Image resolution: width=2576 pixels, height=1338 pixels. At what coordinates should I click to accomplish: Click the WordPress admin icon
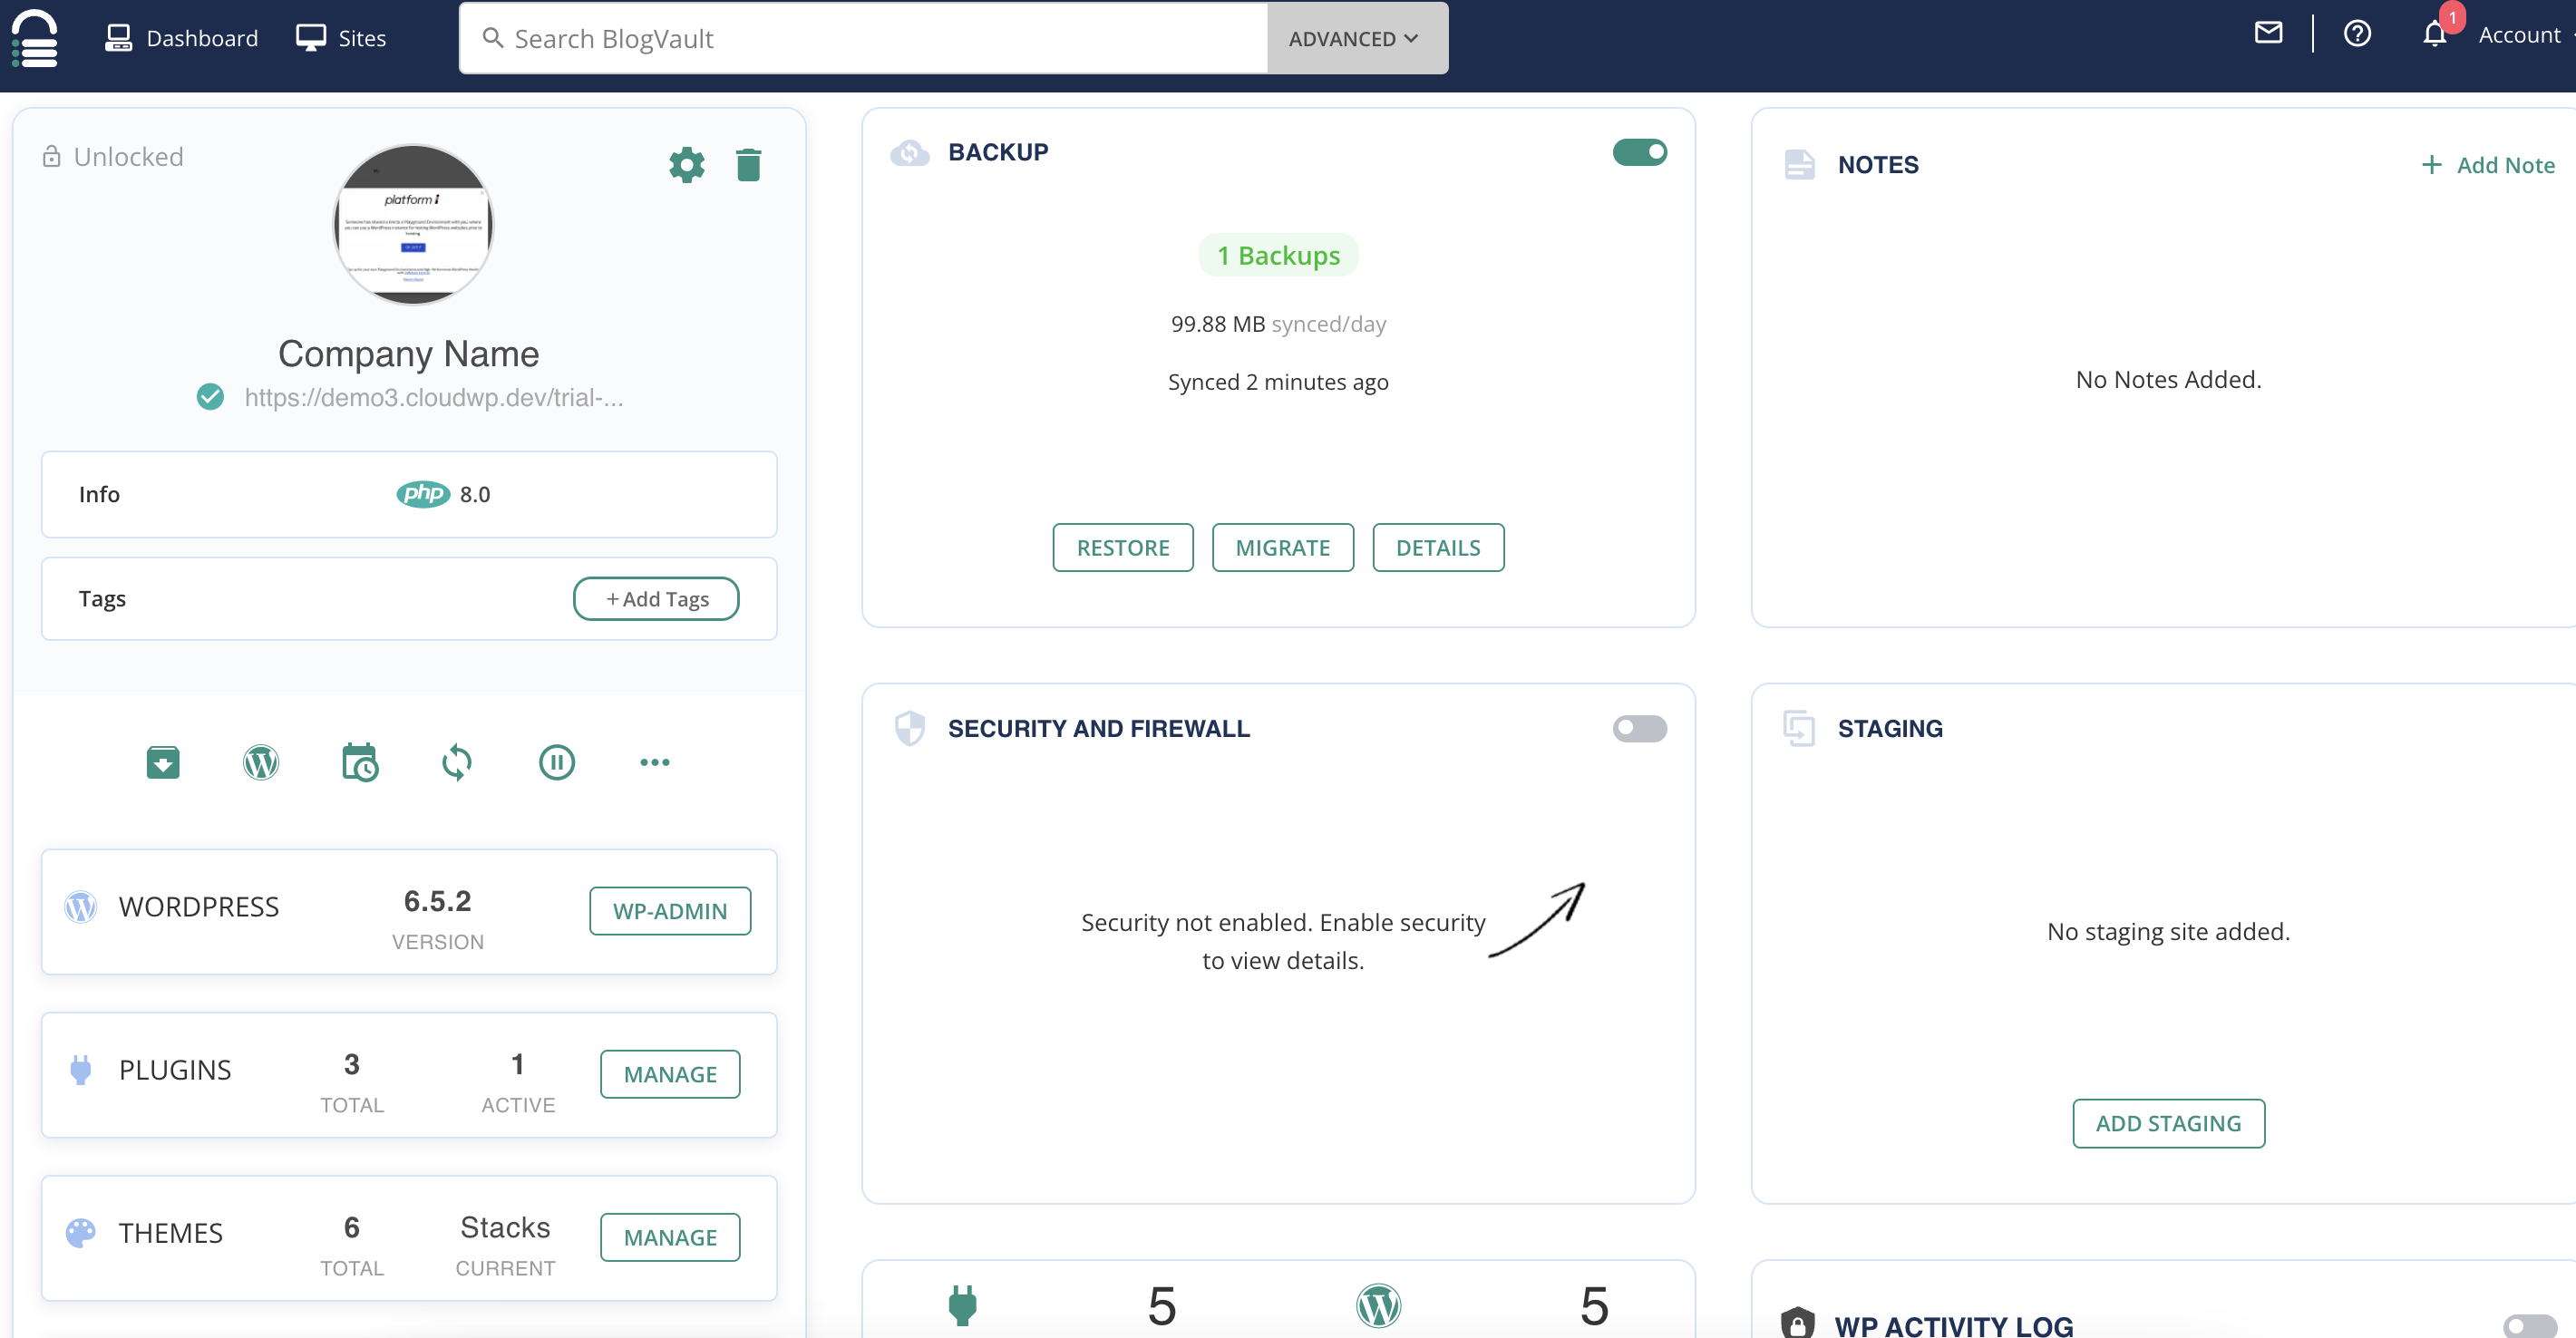[x=260, y=761]
